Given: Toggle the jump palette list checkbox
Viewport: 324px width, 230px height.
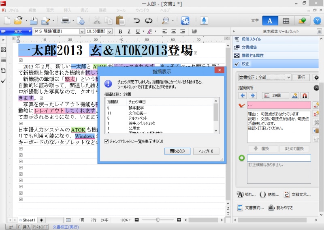Looking at the screenshot, I should [107, 141].
